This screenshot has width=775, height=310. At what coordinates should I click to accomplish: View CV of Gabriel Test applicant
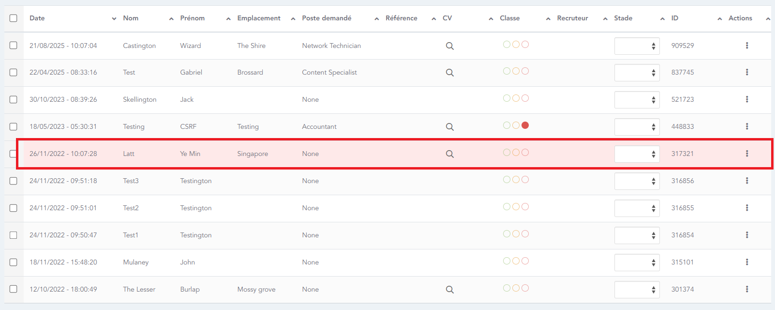(449, 73)
